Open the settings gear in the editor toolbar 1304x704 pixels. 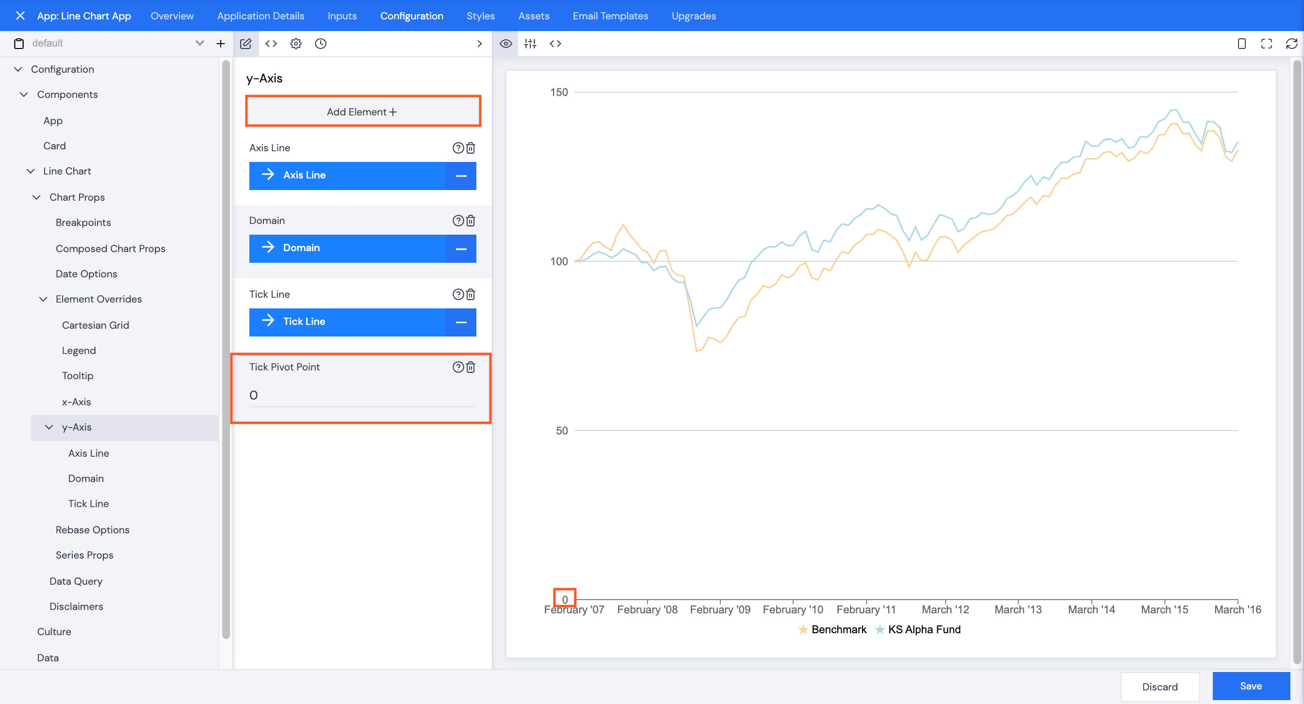[295, 44]
